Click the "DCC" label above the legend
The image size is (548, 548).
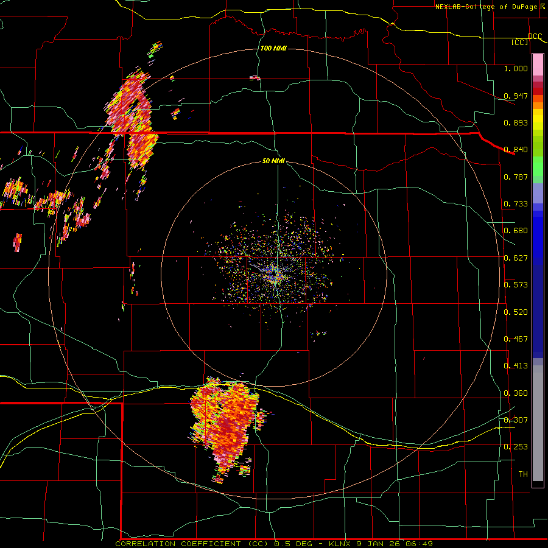(x=535, y=37)
